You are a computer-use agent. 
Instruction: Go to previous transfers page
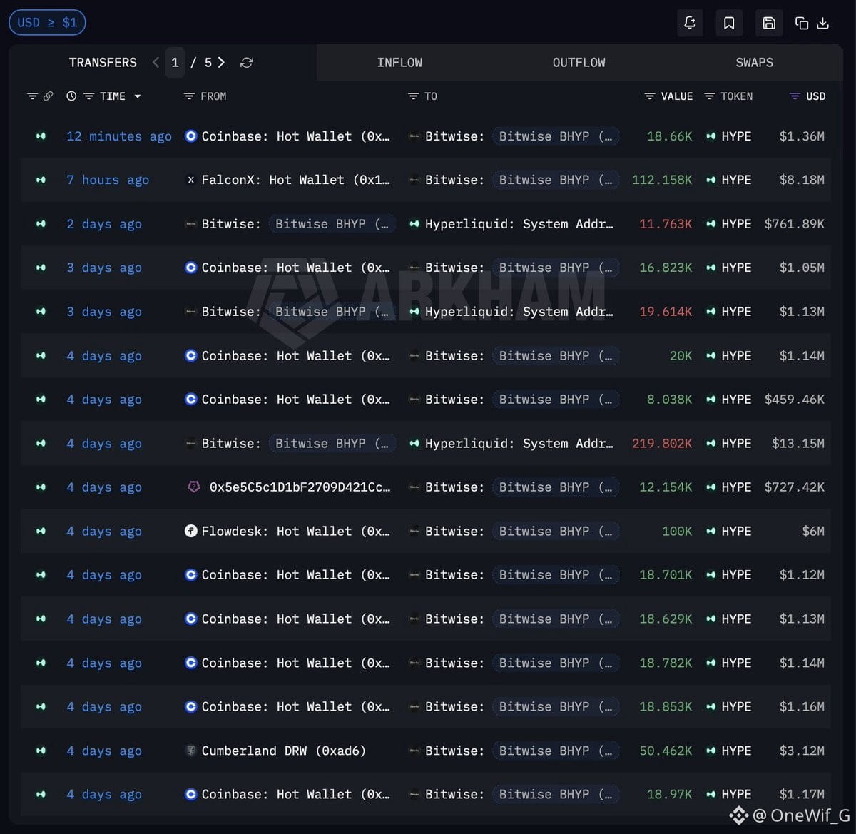tap(156, 63)
